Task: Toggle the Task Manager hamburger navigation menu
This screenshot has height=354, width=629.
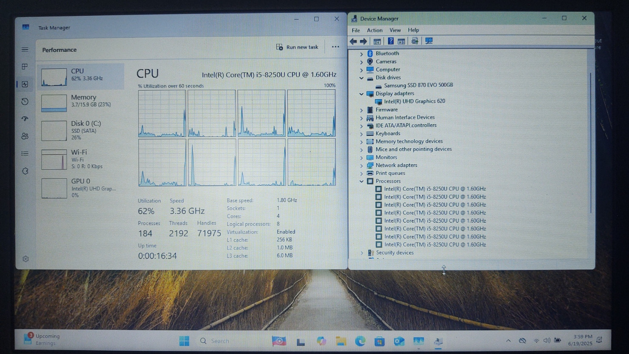Action: 25,50
